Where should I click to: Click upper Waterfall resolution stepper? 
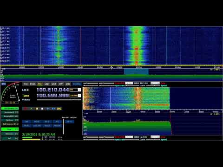129,83
